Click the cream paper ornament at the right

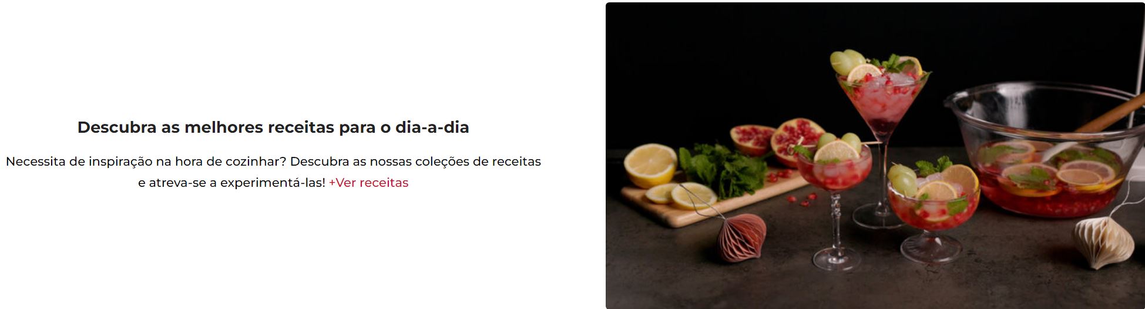pyautogui.click(x=1104, y=242)
